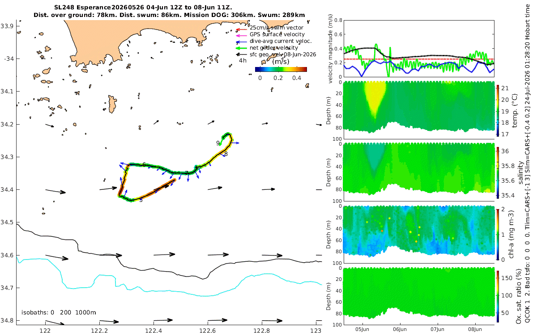Select the 'sfc geo. vel. 08-Jun-2026' legend label
537x335 pixels.
(283, 54)
